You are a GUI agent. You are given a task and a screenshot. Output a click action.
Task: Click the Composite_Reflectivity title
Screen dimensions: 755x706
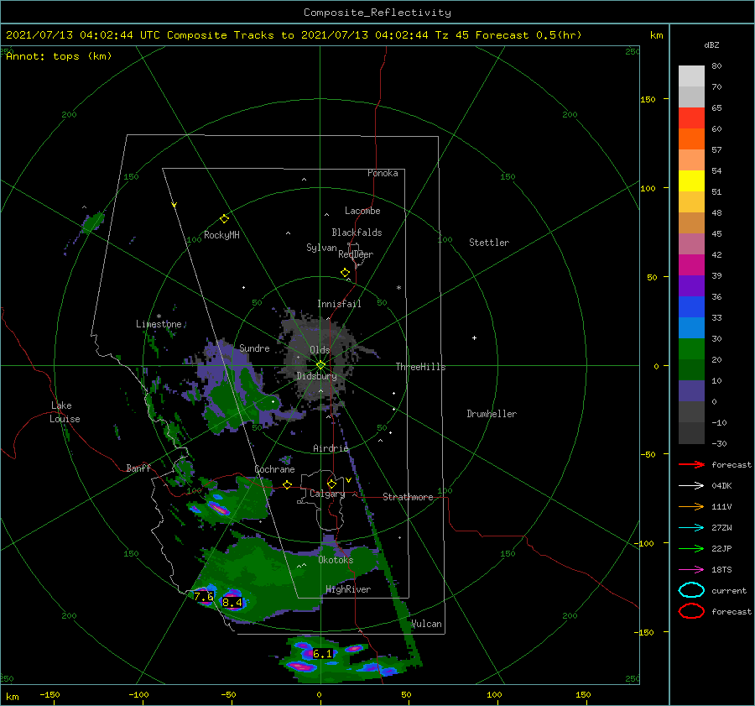377,13
